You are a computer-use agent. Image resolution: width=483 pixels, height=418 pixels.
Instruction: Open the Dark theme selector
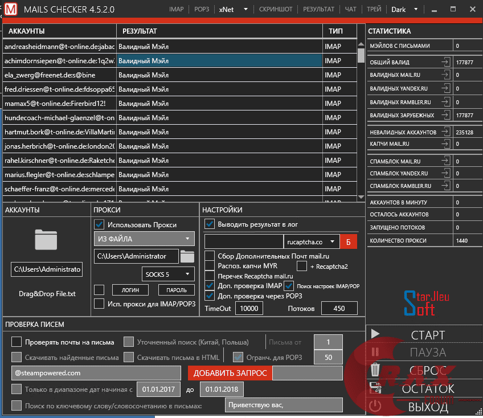405,9
